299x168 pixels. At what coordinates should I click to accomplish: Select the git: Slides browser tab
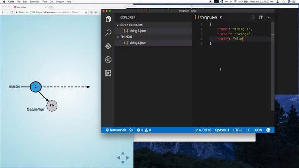click(30, 7)
